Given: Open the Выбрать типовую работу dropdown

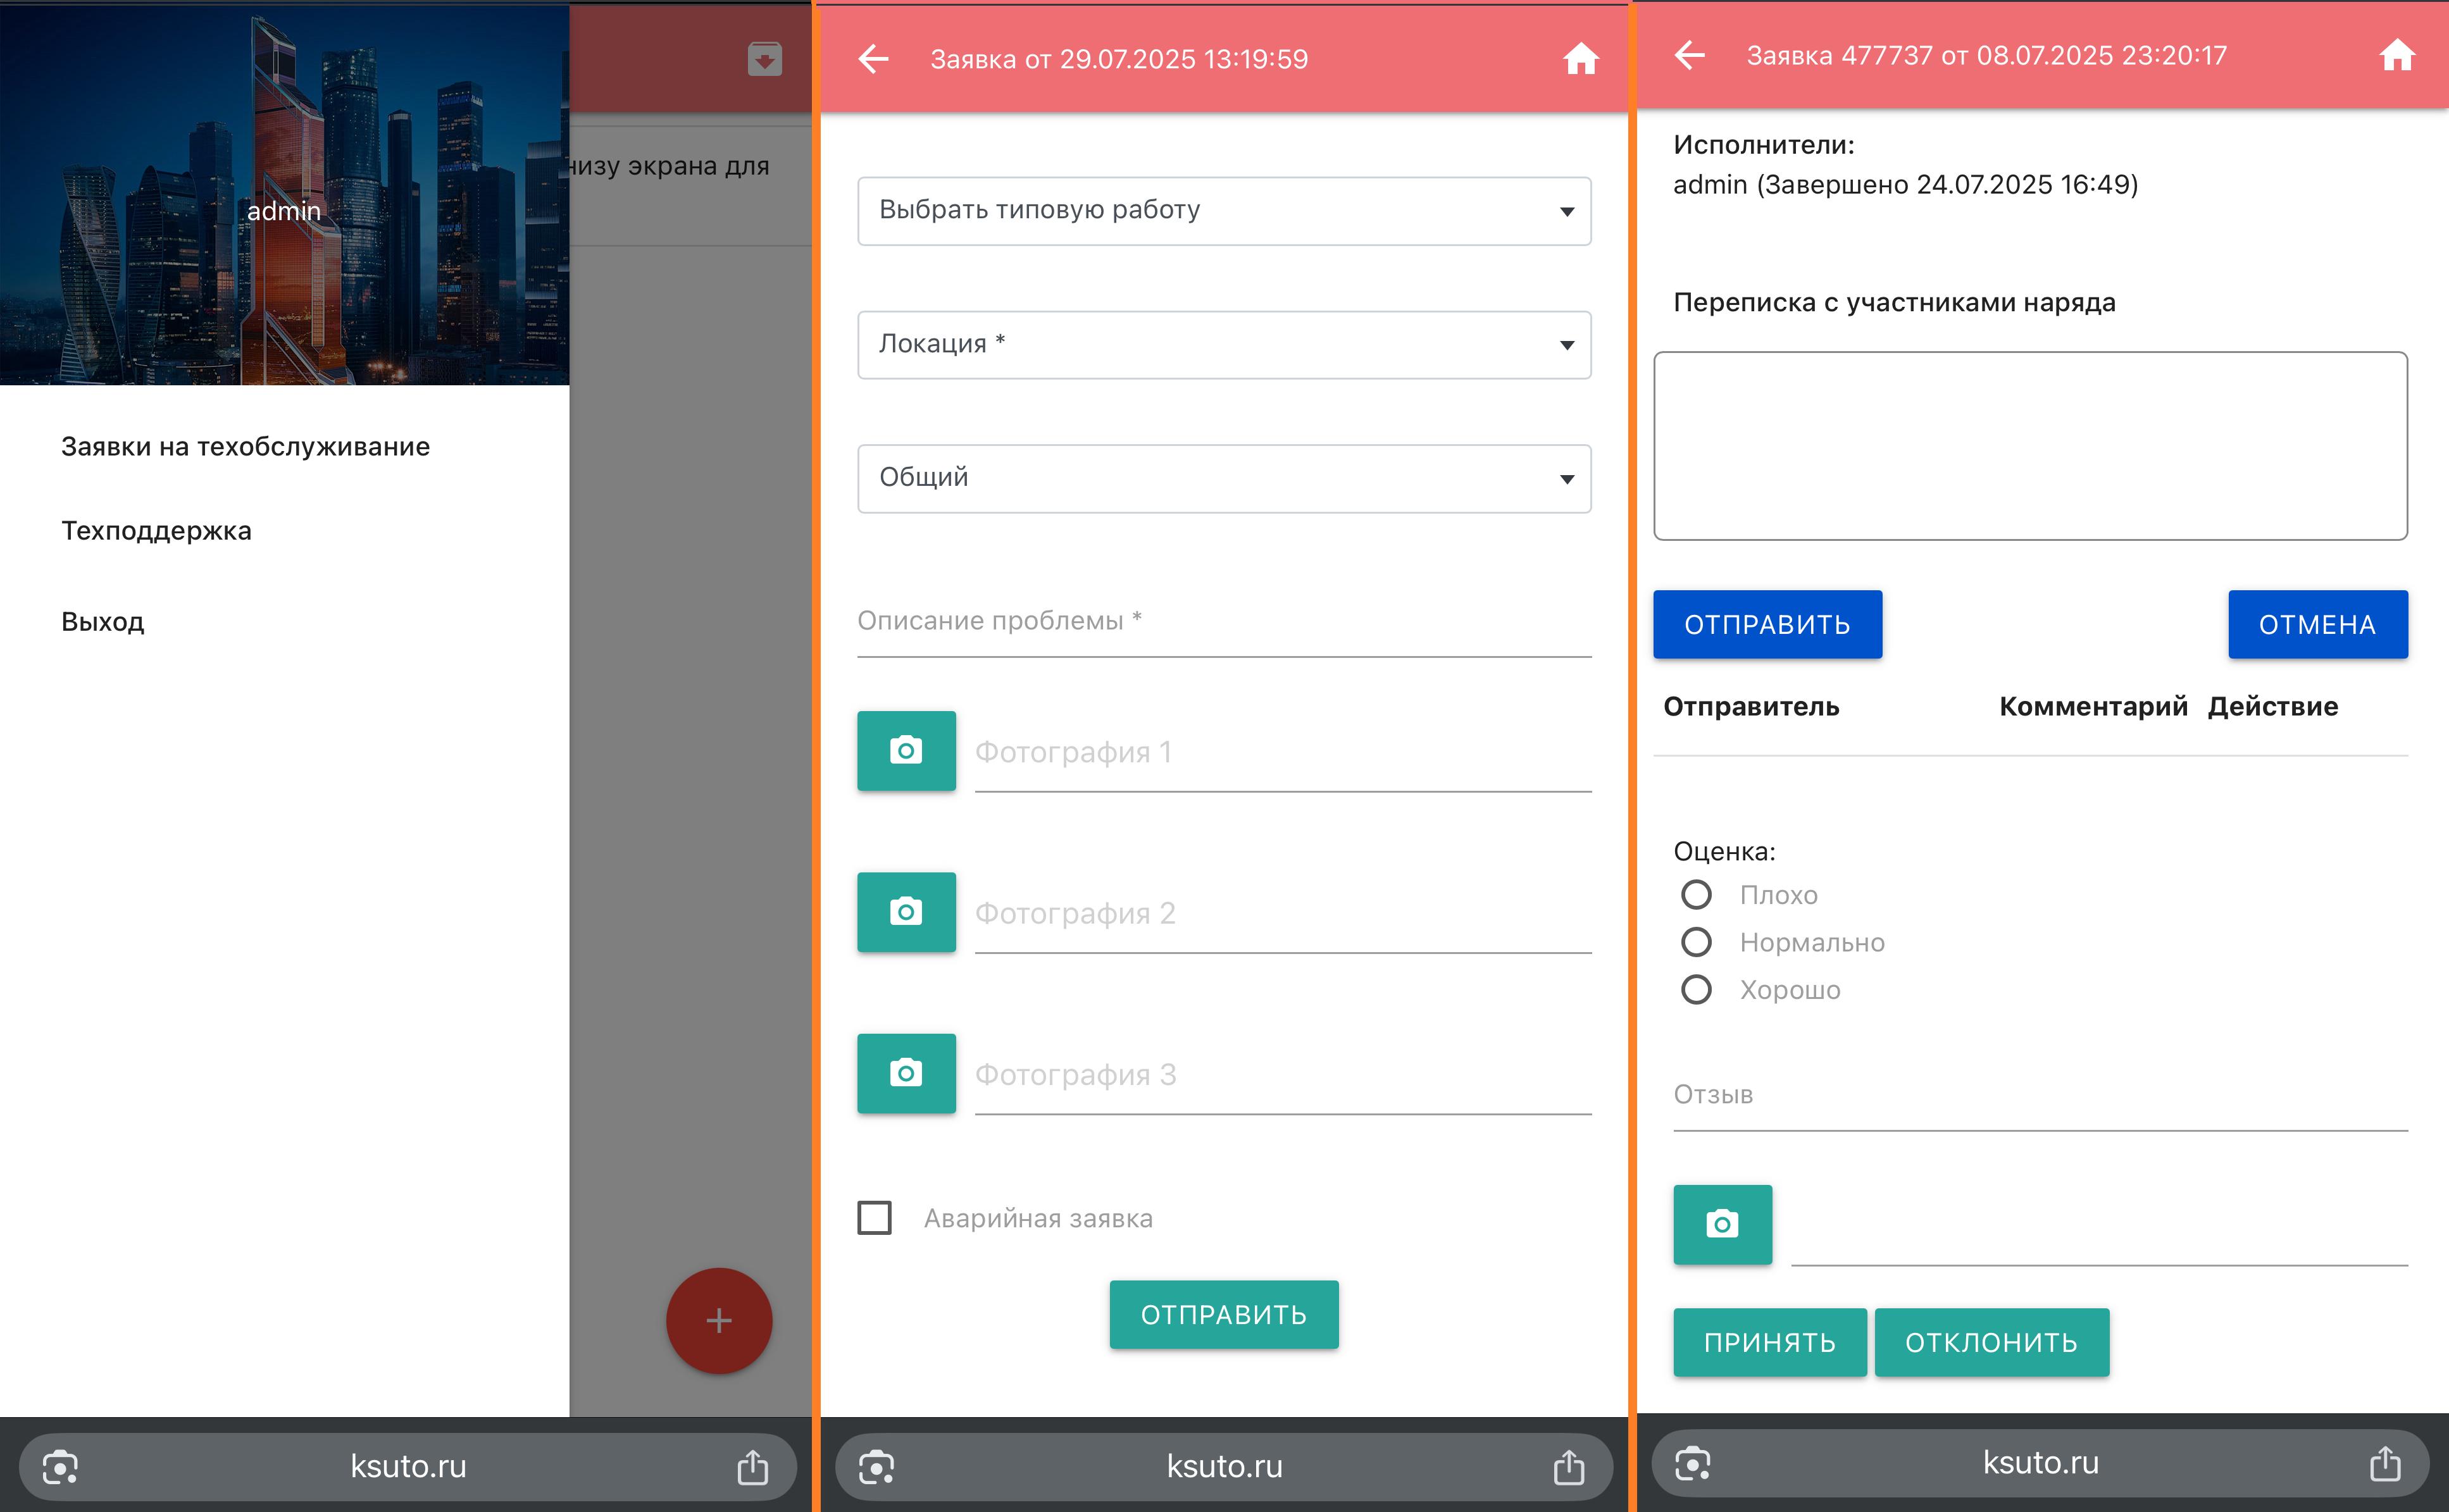Looking at the screenshot, I should pyautogui.click(x=1223, y=211).
